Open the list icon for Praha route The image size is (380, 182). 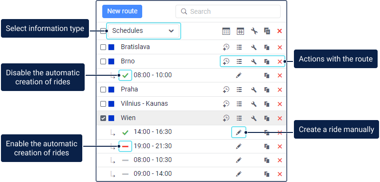(x=239, y=90)
